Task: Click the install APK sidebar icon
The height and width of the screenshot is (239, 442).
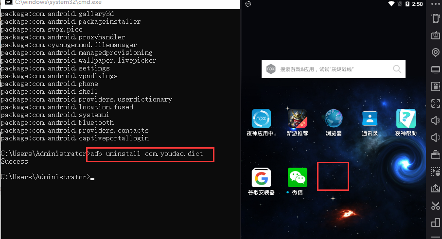Action: [436, 188]
